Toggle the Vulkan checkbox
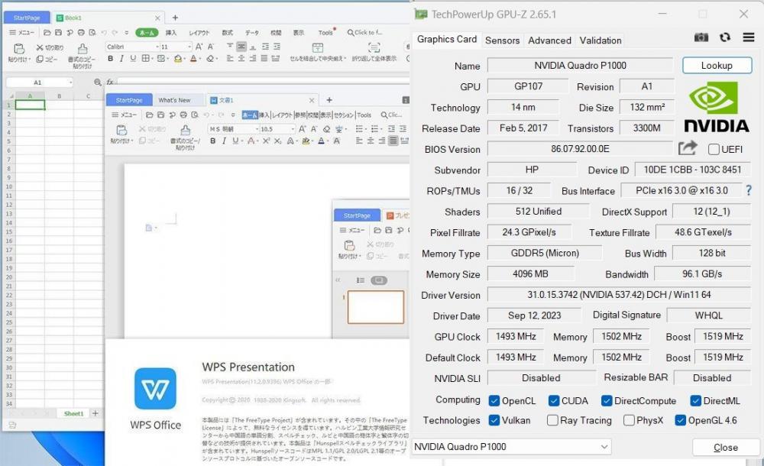Image resolution: width=764 pixels, height=466 pixels. [x=494, y=420]
